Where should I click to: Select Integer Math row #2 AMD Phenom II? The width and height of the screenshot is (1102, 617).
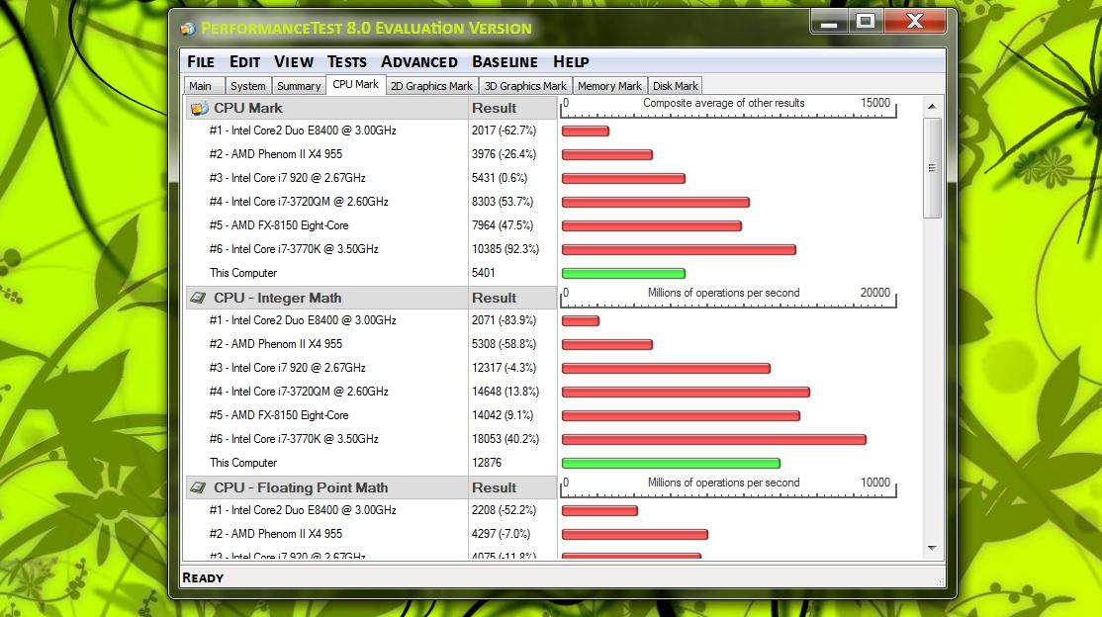tap(275, 344)
